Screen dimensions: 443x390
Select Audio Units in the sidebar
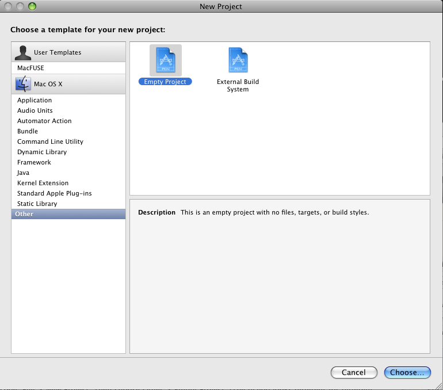coord(35,110)
